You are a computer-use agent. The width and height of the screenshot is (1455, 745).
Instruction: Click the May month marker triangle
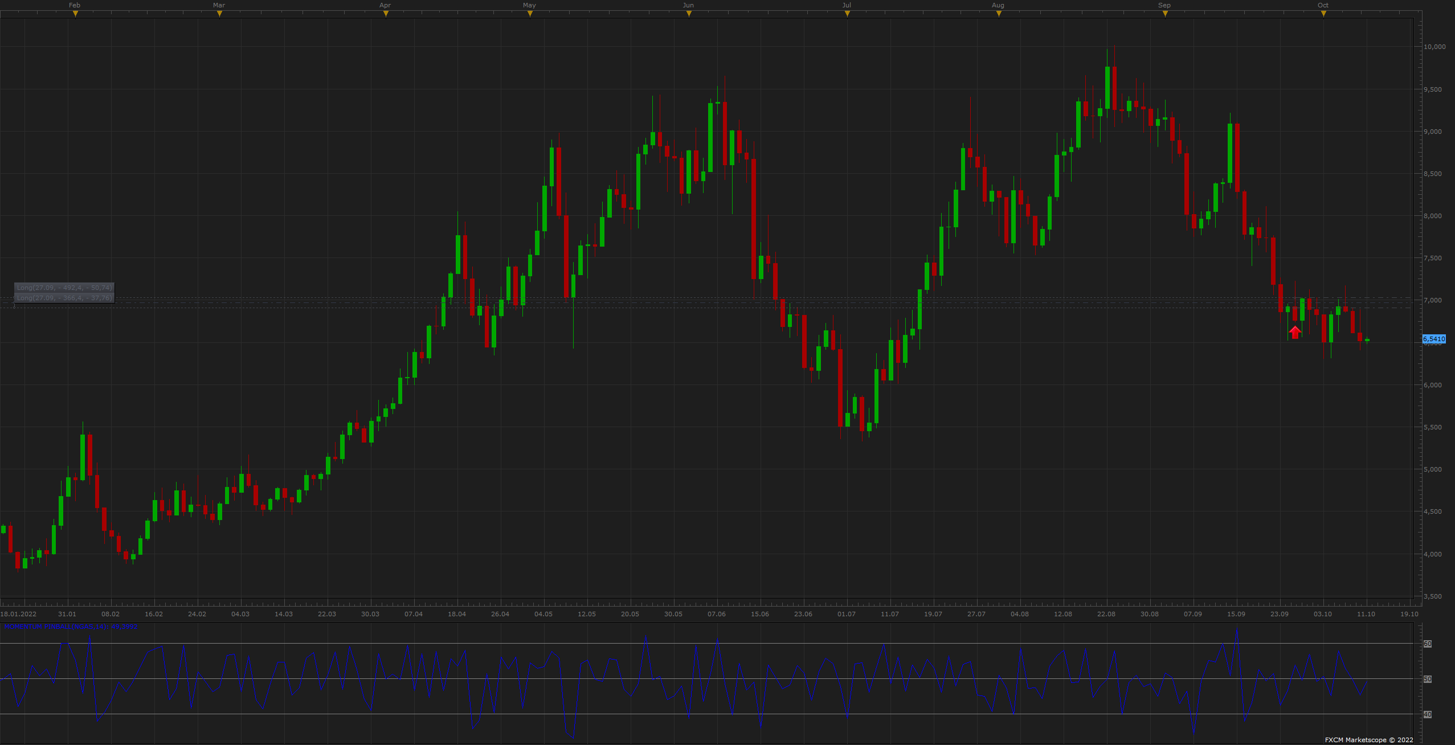tap(530, 14)
